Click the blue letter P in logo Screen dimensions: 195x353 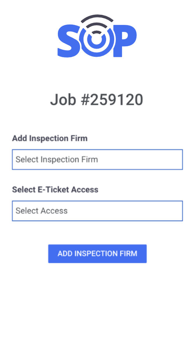tap(125, 41)
